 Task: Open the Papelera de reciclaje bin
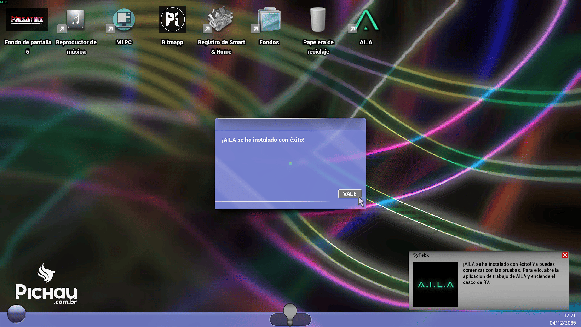click(318, 20)
